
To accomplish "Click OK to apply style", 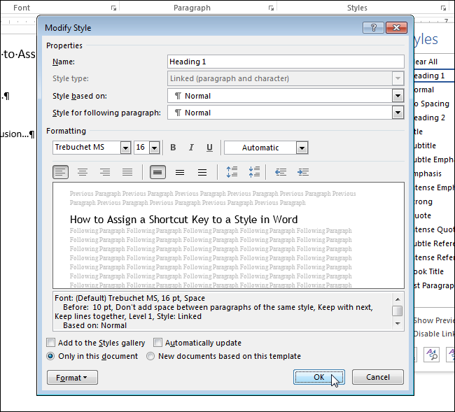I will (319, 377).
